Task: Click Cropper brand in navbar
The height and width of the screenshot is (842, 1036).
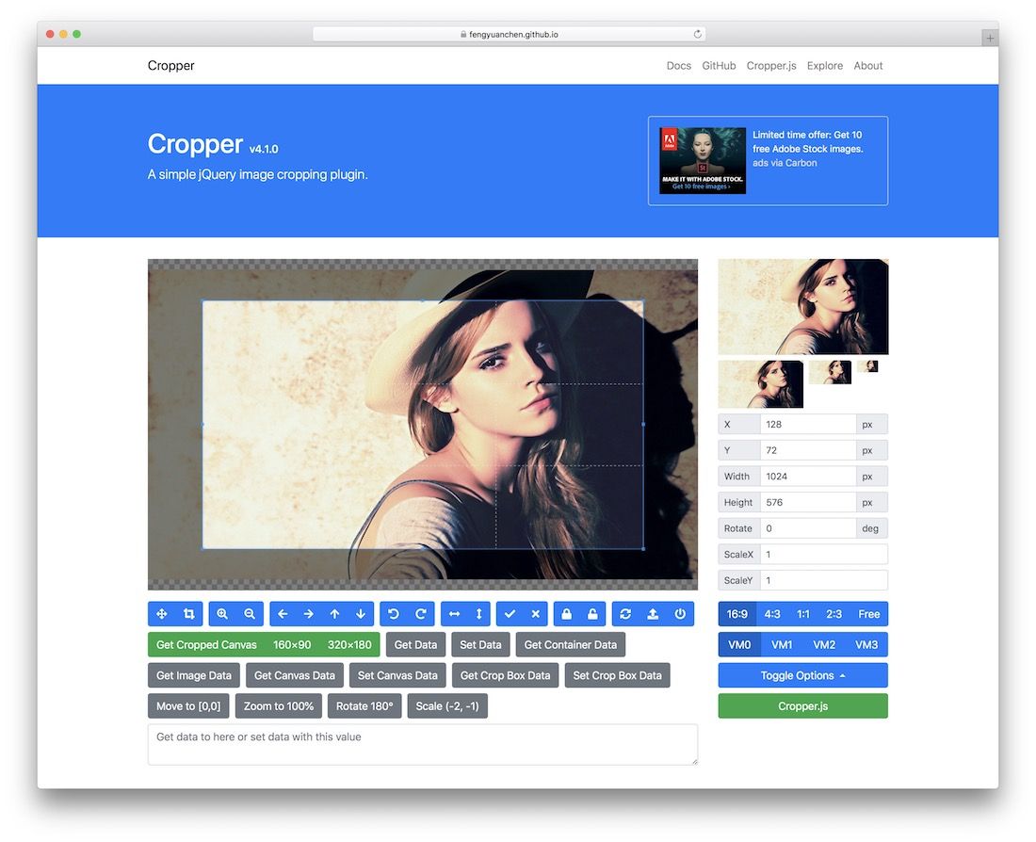Action: pos(171,65)
